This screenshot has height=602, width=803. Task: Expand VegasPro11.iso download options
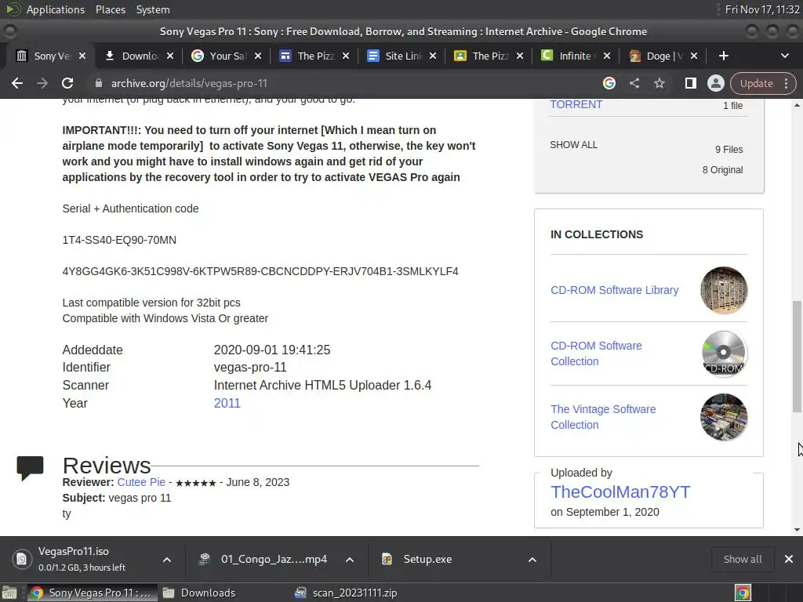(167, 560)
